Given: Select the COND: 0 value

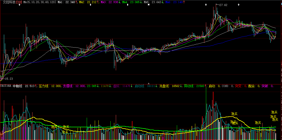Looking at the screenshot, I should point(227,86).
